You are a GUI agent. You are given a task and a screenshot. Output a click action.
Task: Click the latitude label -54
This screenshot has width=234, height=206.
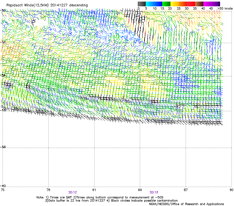(x=3, y=75)
